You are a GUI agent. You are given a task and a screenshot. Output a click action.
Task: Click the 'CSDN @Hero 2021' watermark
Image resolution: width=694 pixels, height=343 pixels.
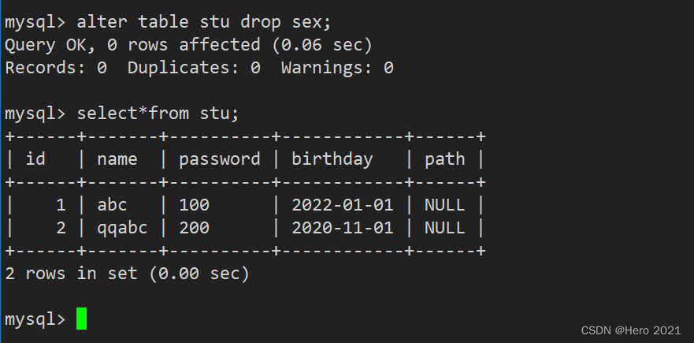[631, 330]
